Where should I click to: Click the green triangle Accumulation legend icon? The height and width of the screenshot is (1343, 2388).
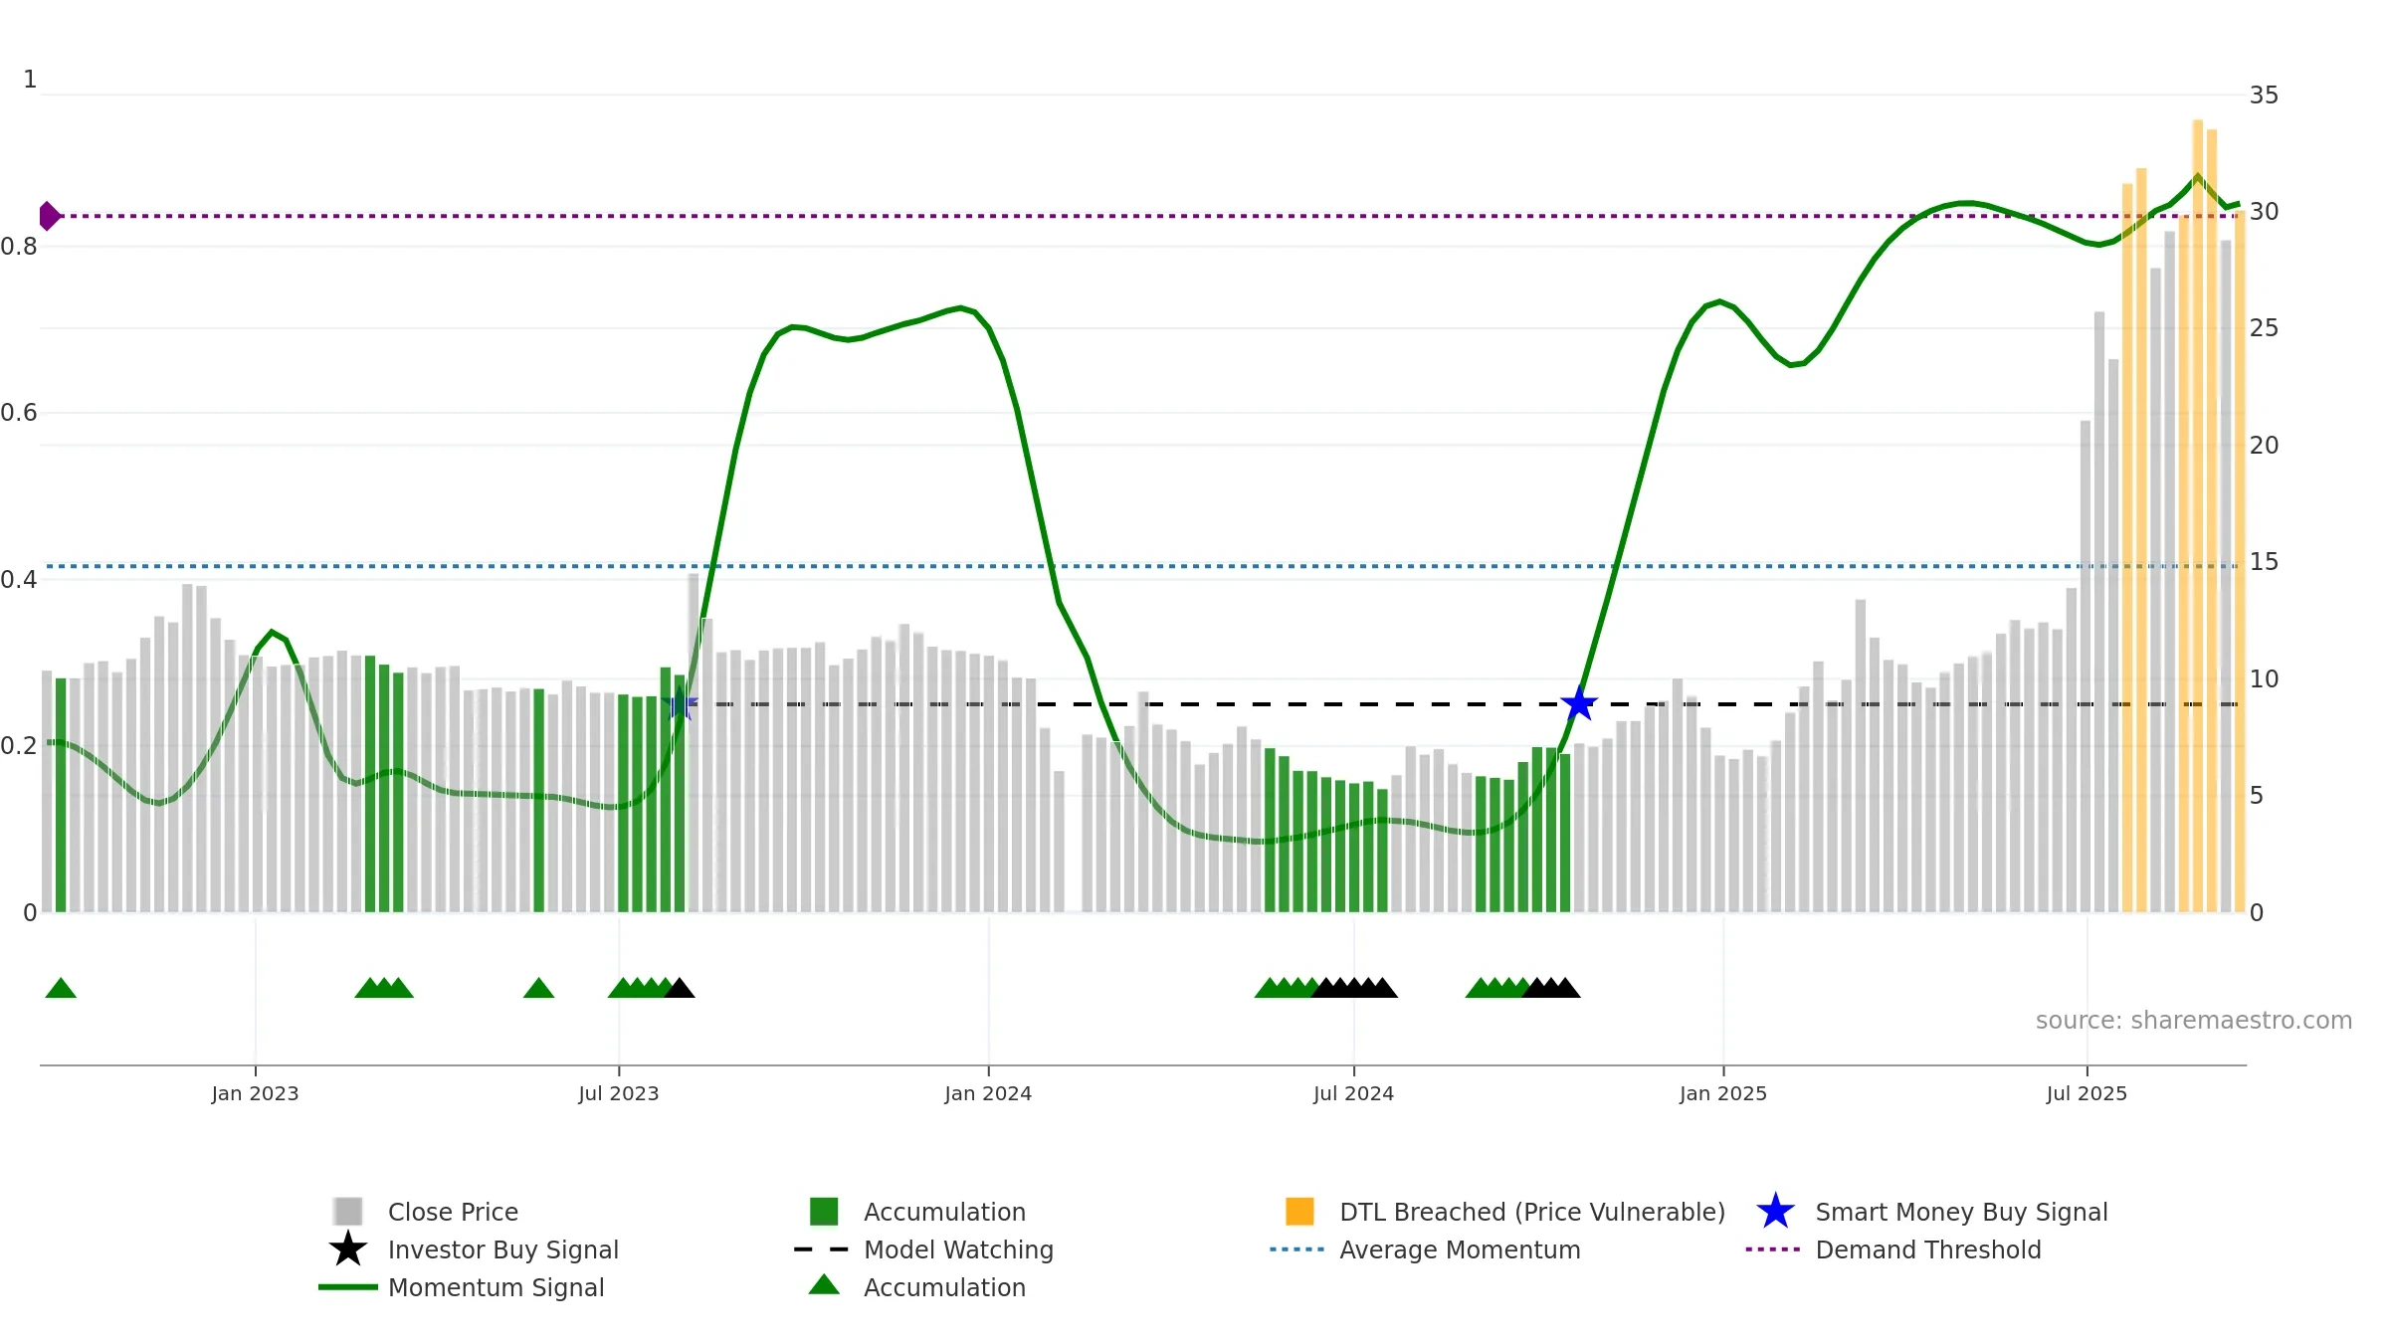pos(824,1284)
